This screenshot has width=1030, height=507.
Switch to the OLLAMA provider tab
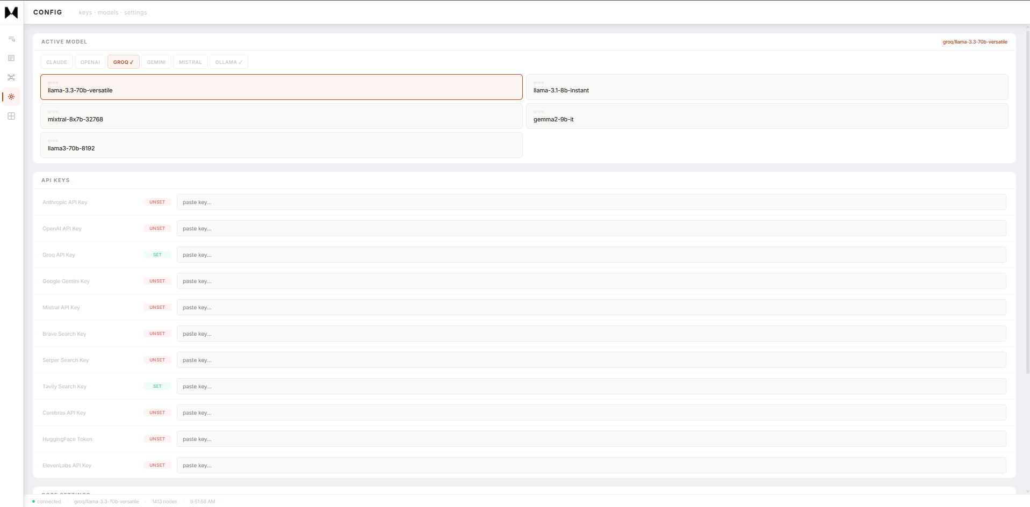229,62
